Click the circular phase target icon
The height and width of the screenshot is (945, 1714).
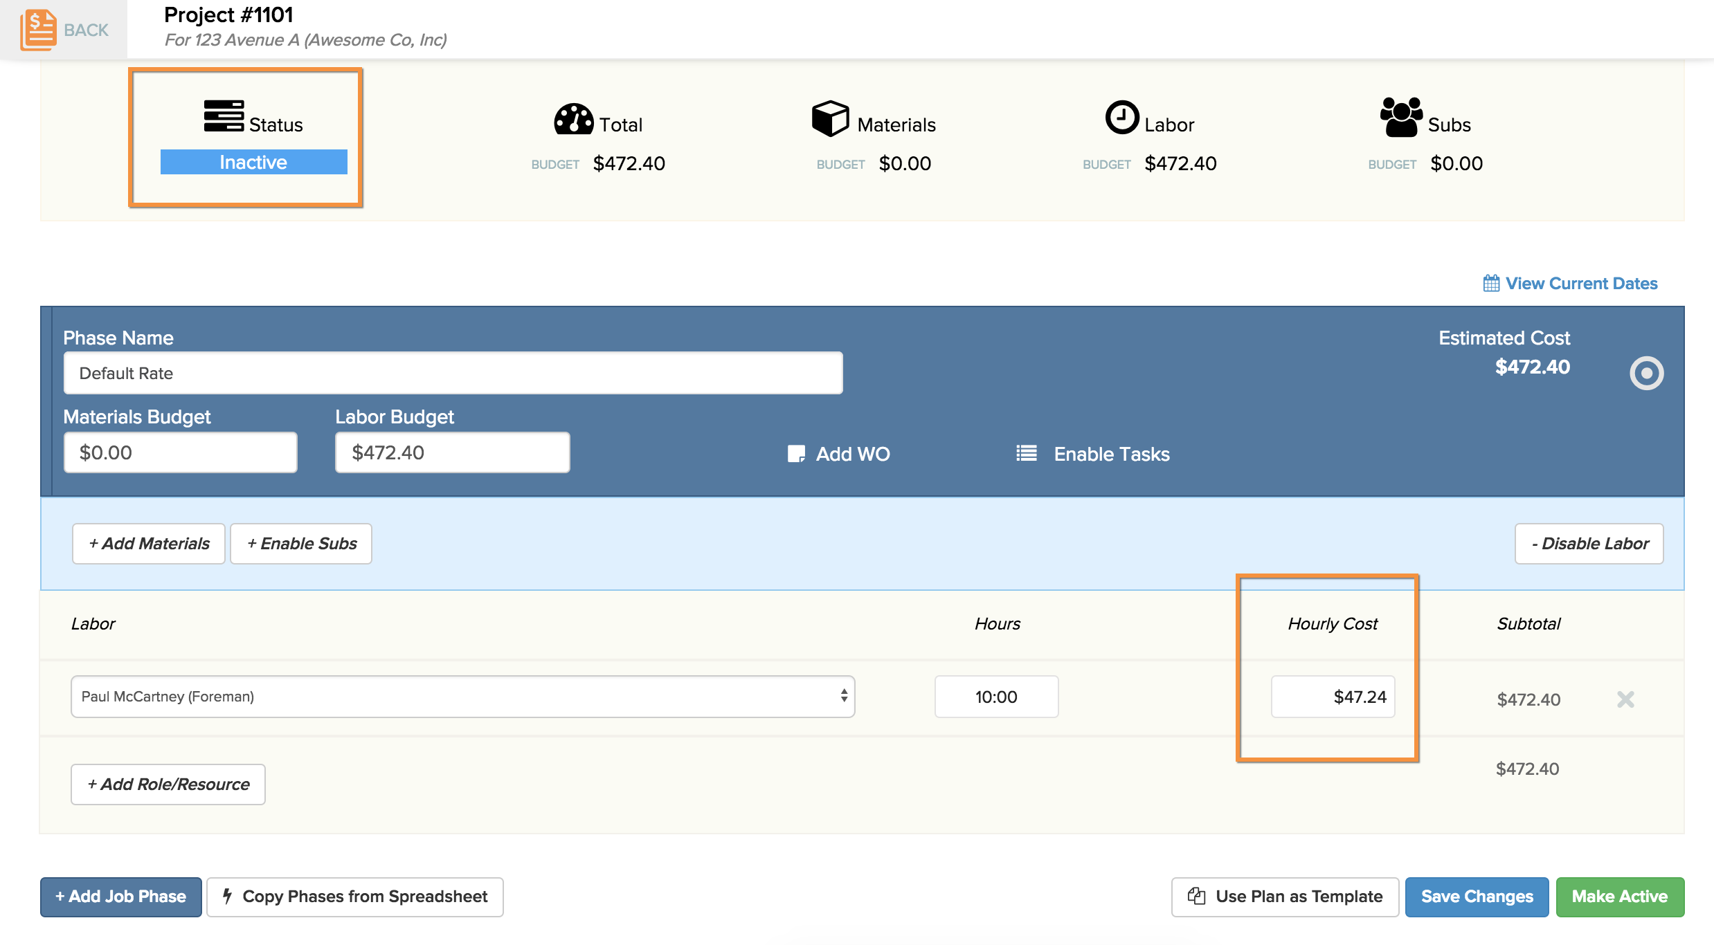[1647, 374]
